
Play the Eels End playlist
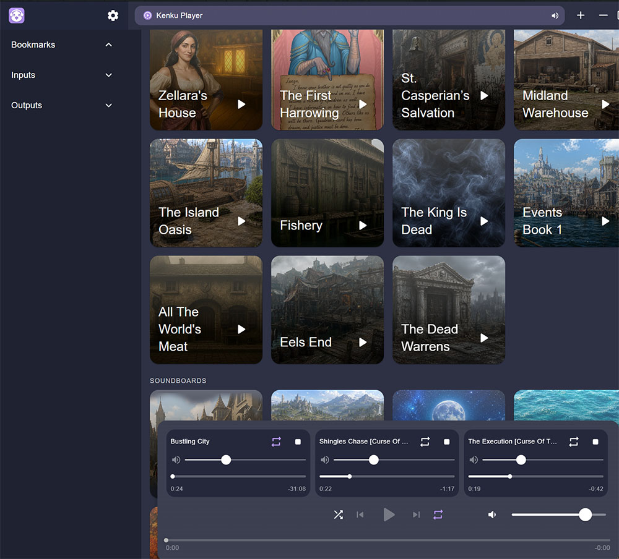pyautogui.click(x=363, y=342)
